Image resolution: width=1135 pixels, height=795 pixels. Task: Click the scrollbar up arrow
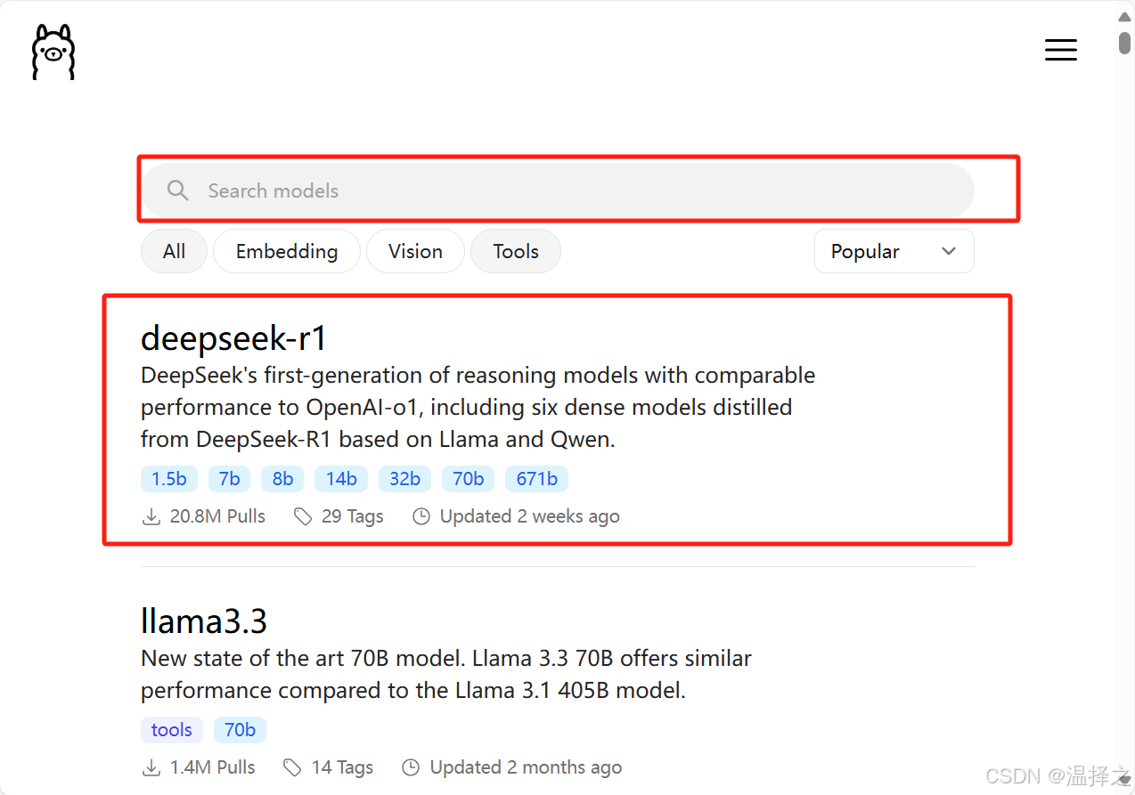(1124, 15)
